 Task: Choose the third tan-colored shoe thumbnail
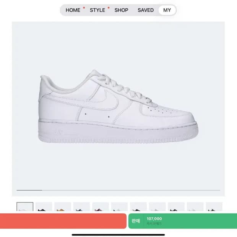click(x=63, y=207)
